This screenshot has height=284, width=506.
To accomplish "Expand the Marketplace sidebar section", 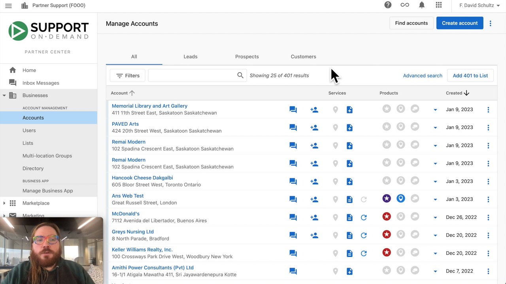I will point(4,203).
